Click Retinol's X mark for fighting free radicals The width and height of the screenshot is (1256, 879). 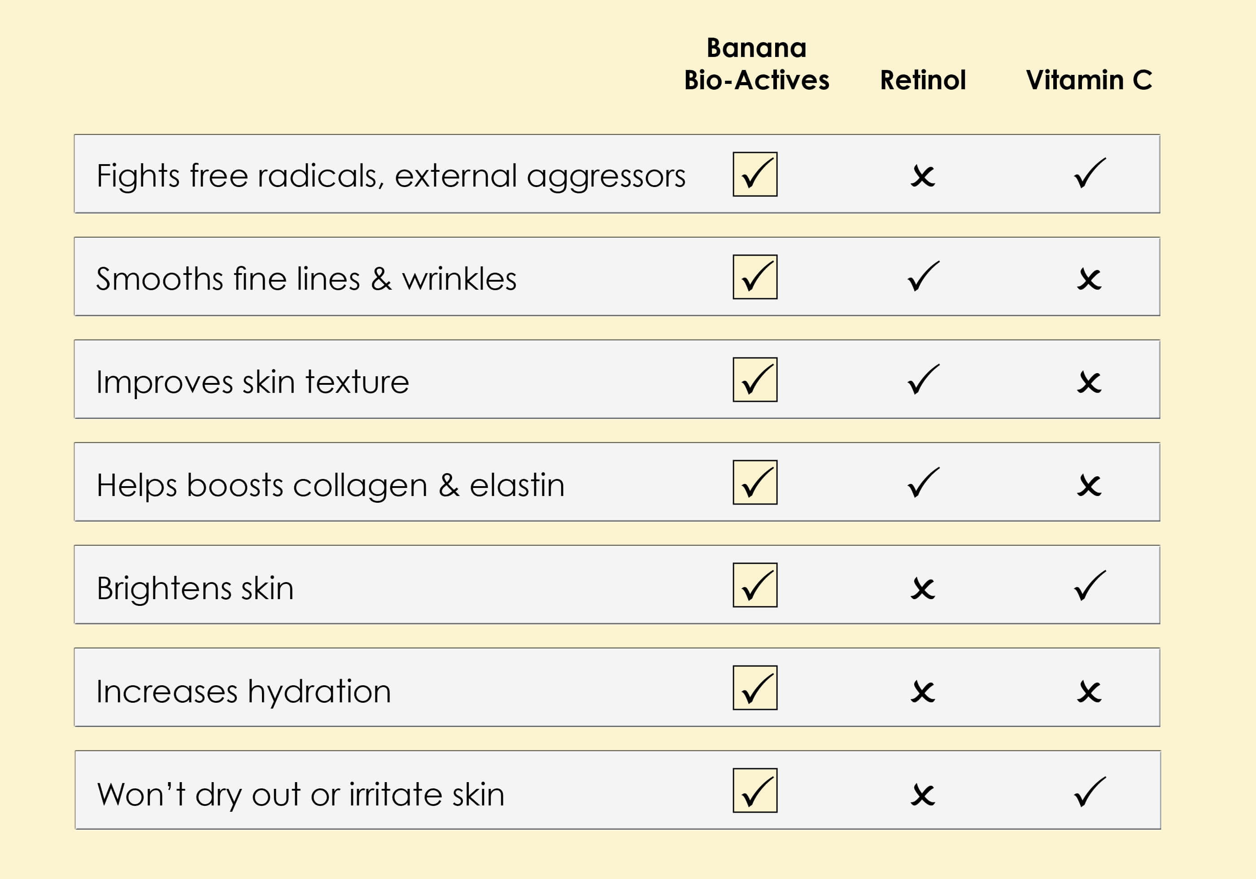coord(923,176)
